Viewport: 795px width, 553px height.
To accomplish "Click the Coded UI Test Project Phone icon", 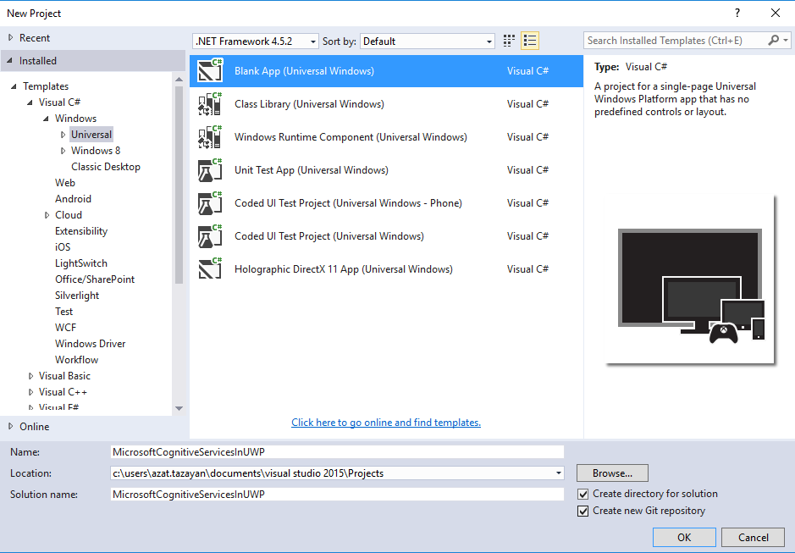I will tap(210, 202).
